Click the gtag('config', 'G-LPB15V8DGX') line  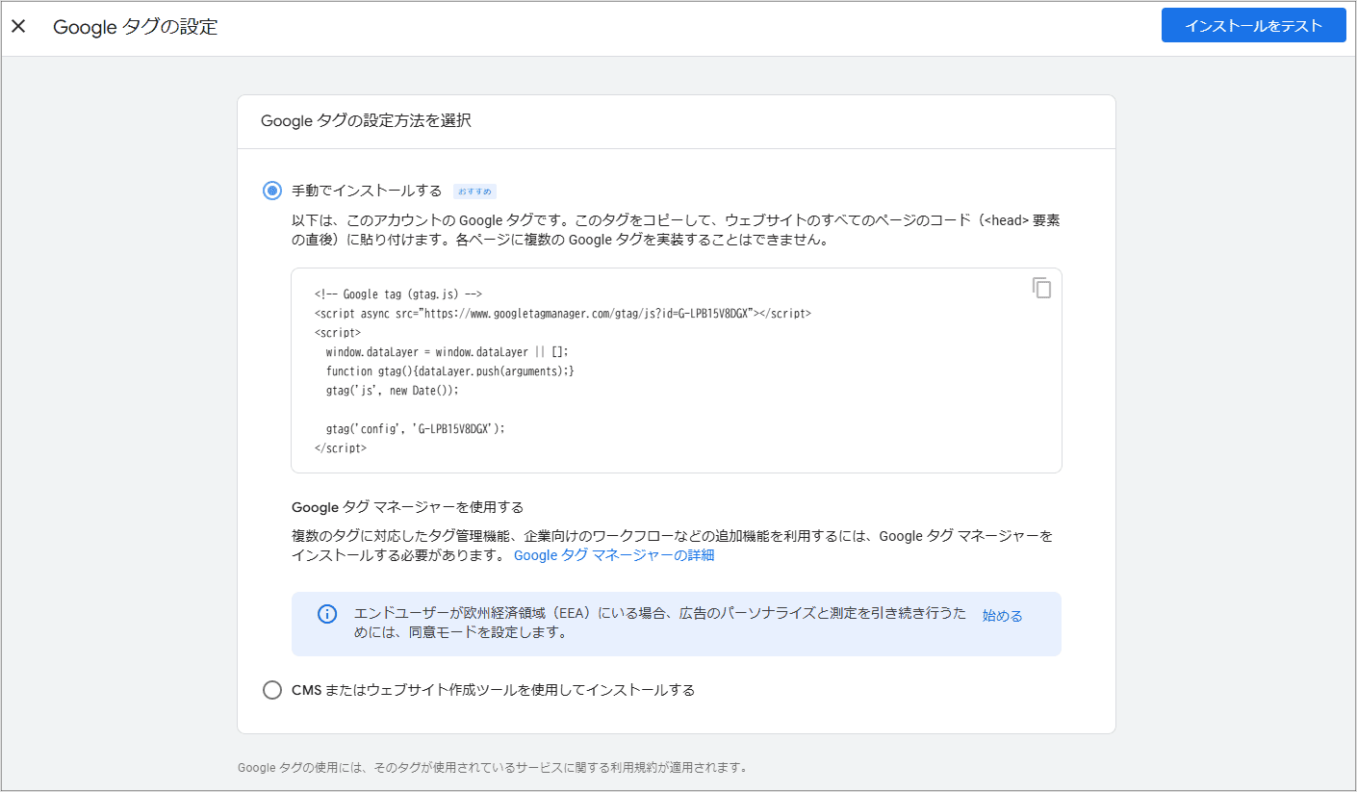tap(415, 429)
